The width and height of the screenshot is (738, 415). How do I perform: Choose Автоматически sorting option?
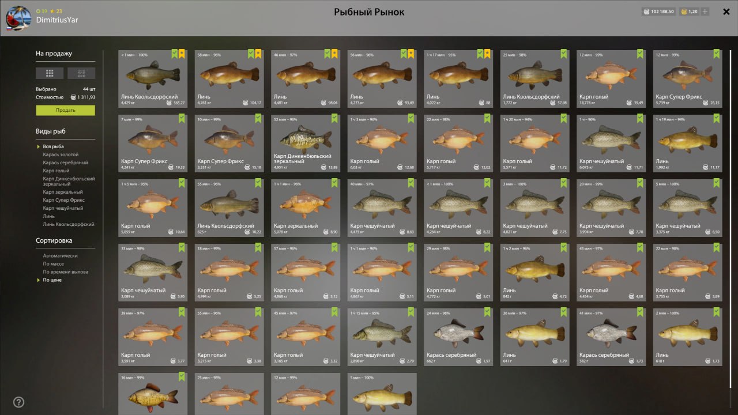(x=60, y=256)
